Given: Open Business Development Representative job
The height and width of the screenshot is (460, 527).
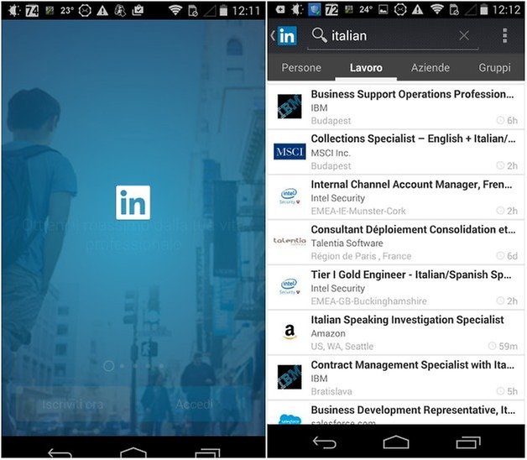Looking at the screenshot, I should point(396,413).
